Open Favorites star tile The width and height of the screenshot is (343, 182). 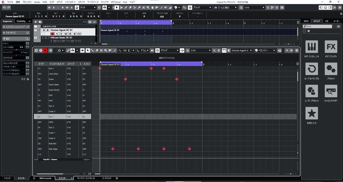click(x=312, y=113)
